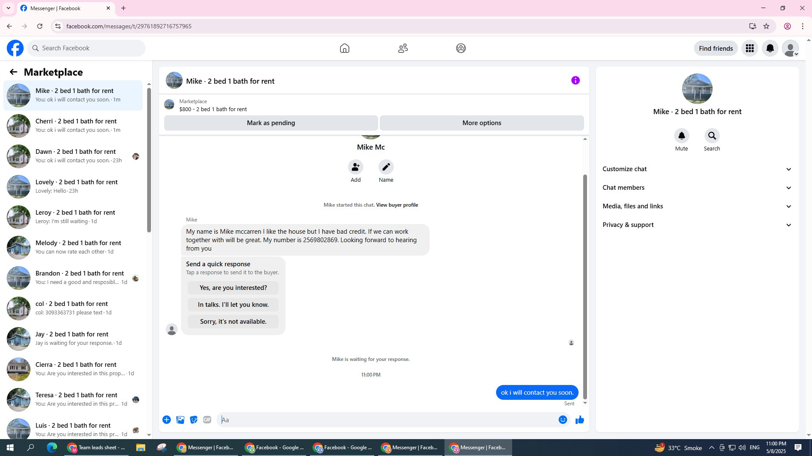The image size is (812, 456).
Task: Open the Windows Start menu
Action: [10, 448]
